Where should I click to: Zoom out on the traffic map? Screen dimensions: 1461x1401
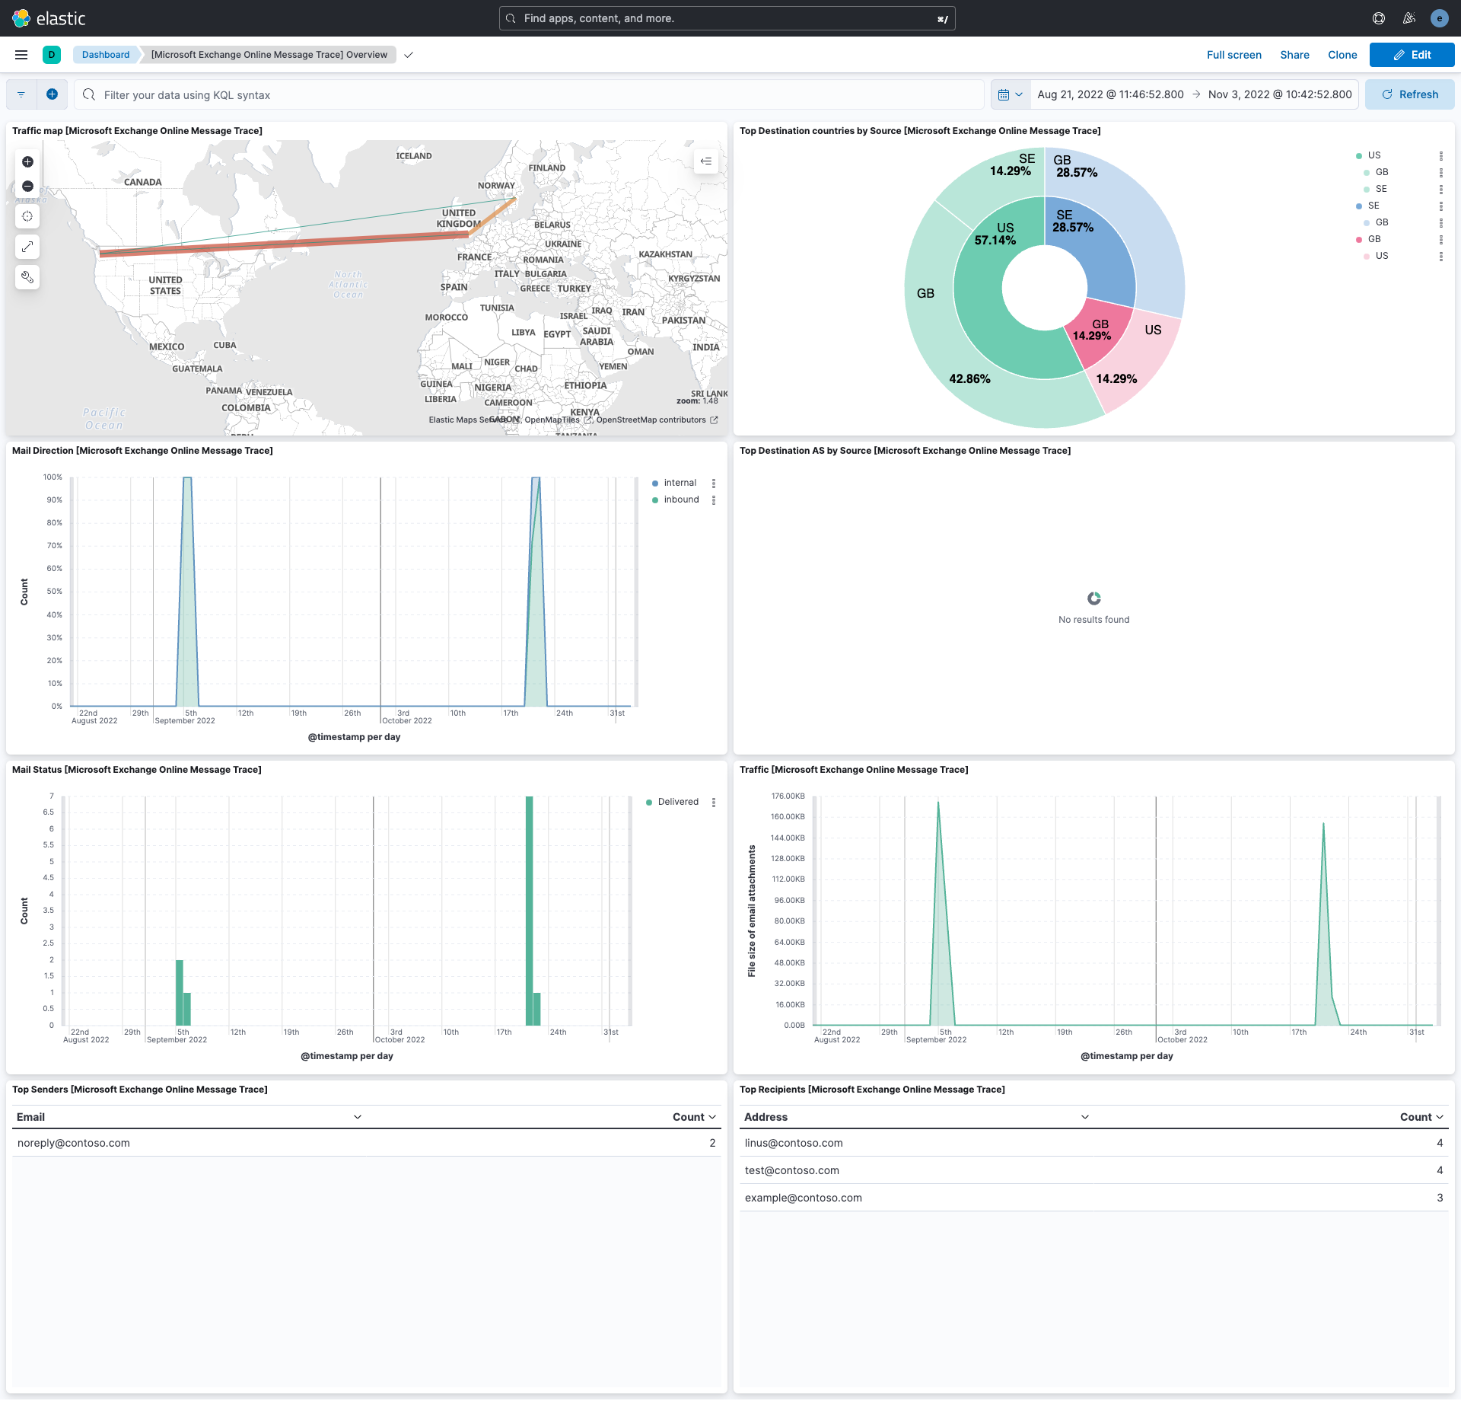click(x=27, y=186)
